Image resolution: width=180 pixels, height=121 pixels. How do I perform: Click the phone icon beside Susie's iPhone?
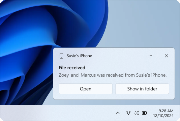coord(61,56)
